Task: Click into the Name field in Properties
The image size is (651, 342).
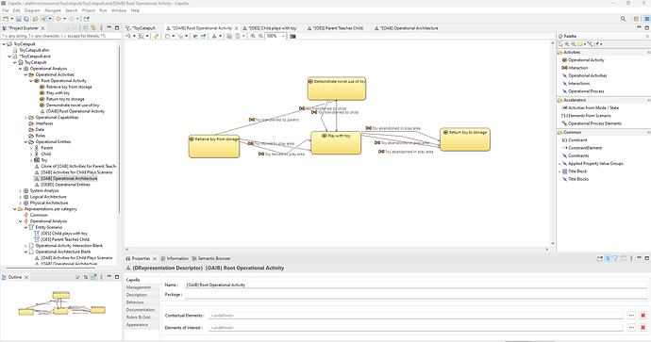Action: pyautogui.click(x=415, y=285)
